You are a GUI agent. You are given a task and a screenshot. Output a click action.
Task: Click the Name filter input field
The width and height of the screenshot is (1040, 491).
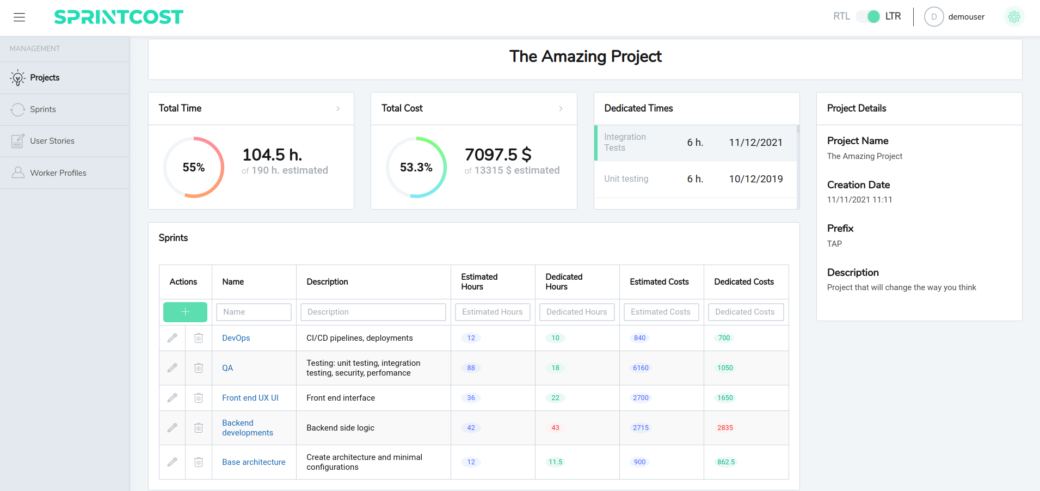[254, 312]
